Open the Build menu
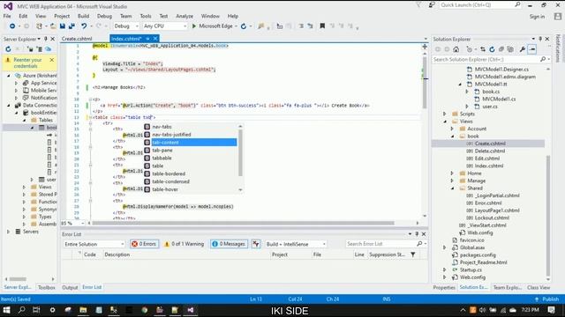This screenshot has height=317, width=565. pos(83,16)
